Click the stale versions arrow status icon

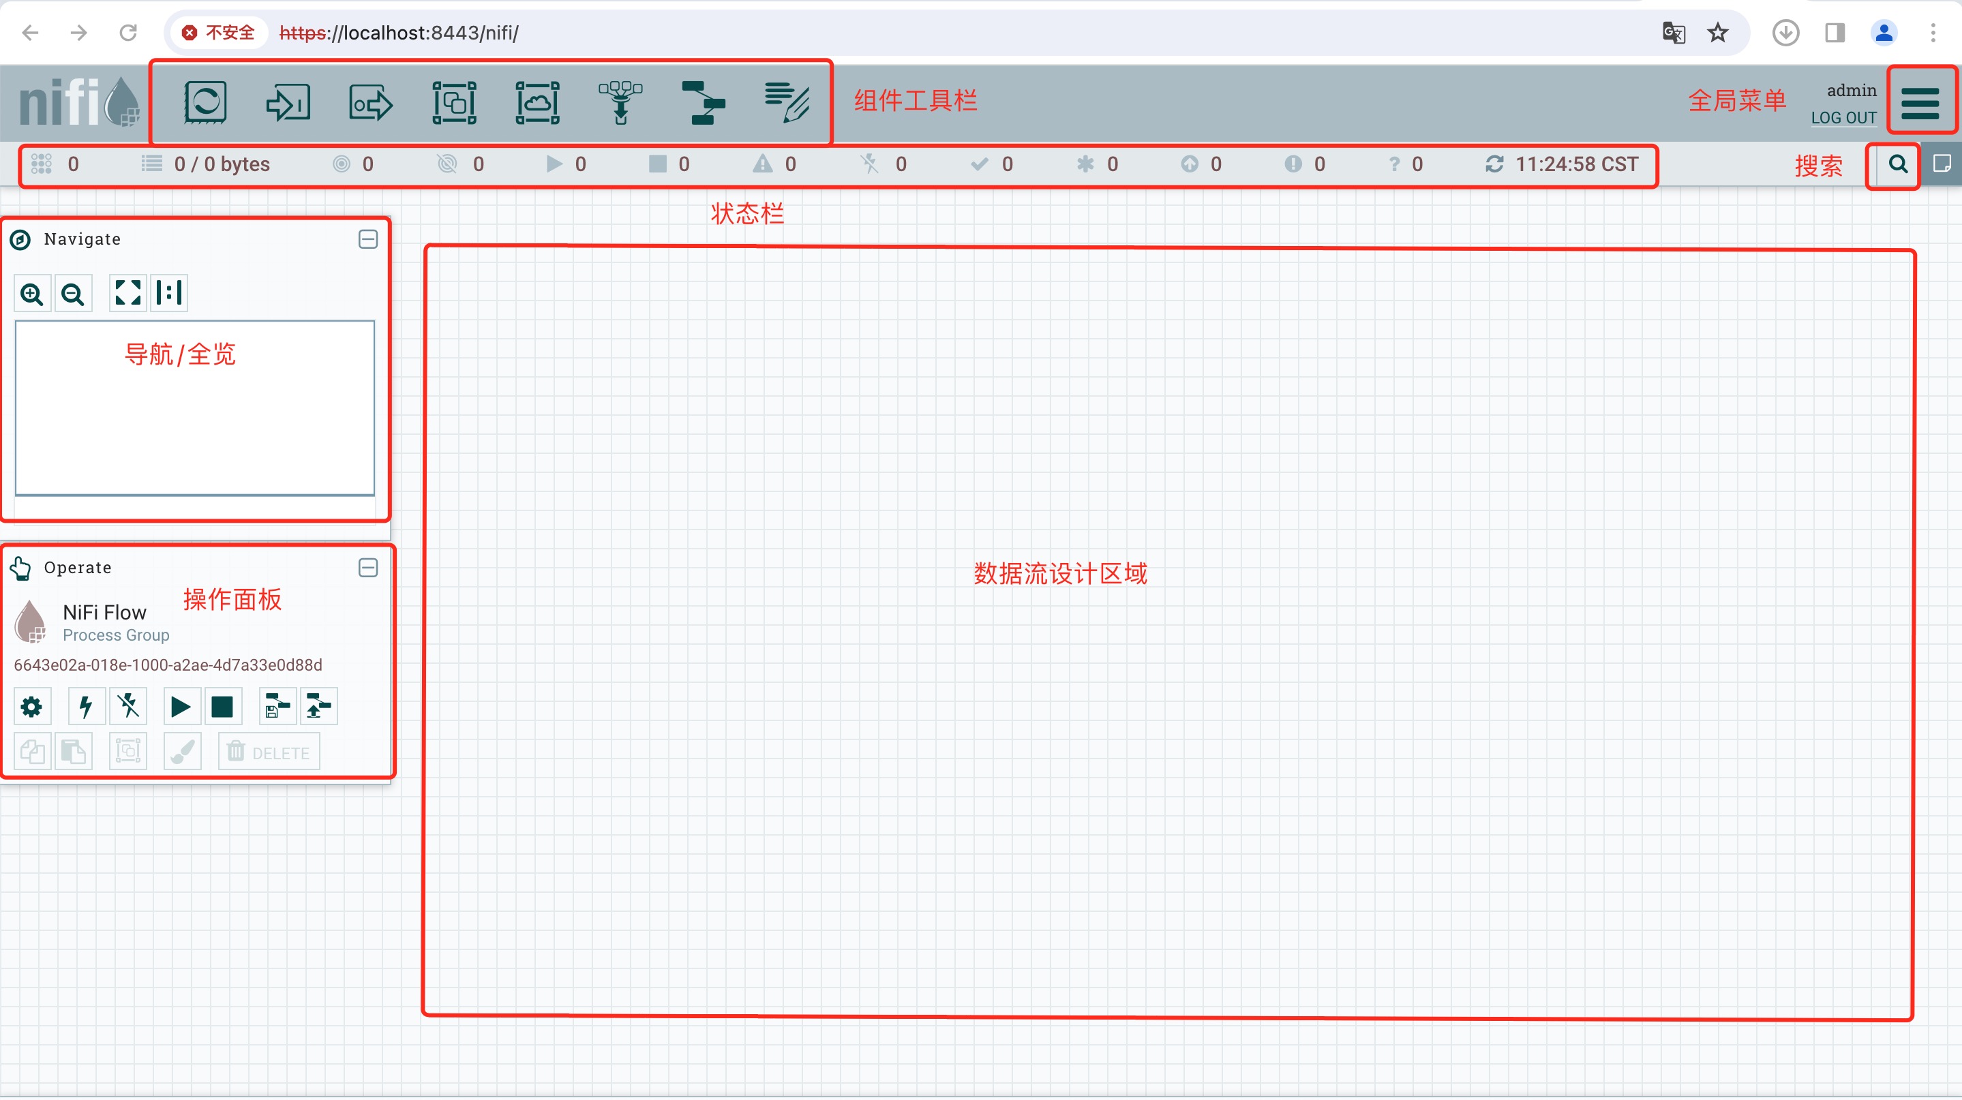[1190, 164]
